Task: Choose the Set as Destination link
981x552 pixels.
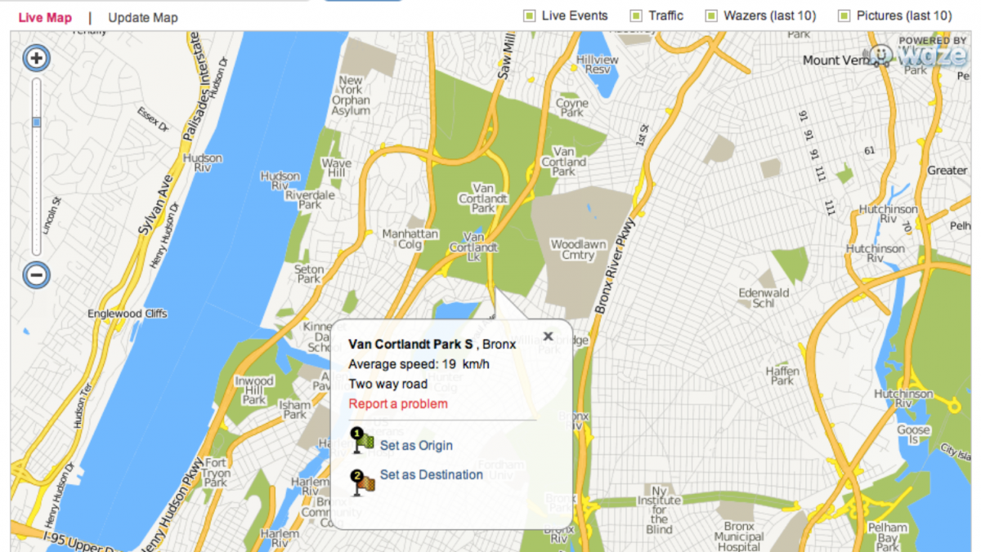Action: click(x=432, y=474)
